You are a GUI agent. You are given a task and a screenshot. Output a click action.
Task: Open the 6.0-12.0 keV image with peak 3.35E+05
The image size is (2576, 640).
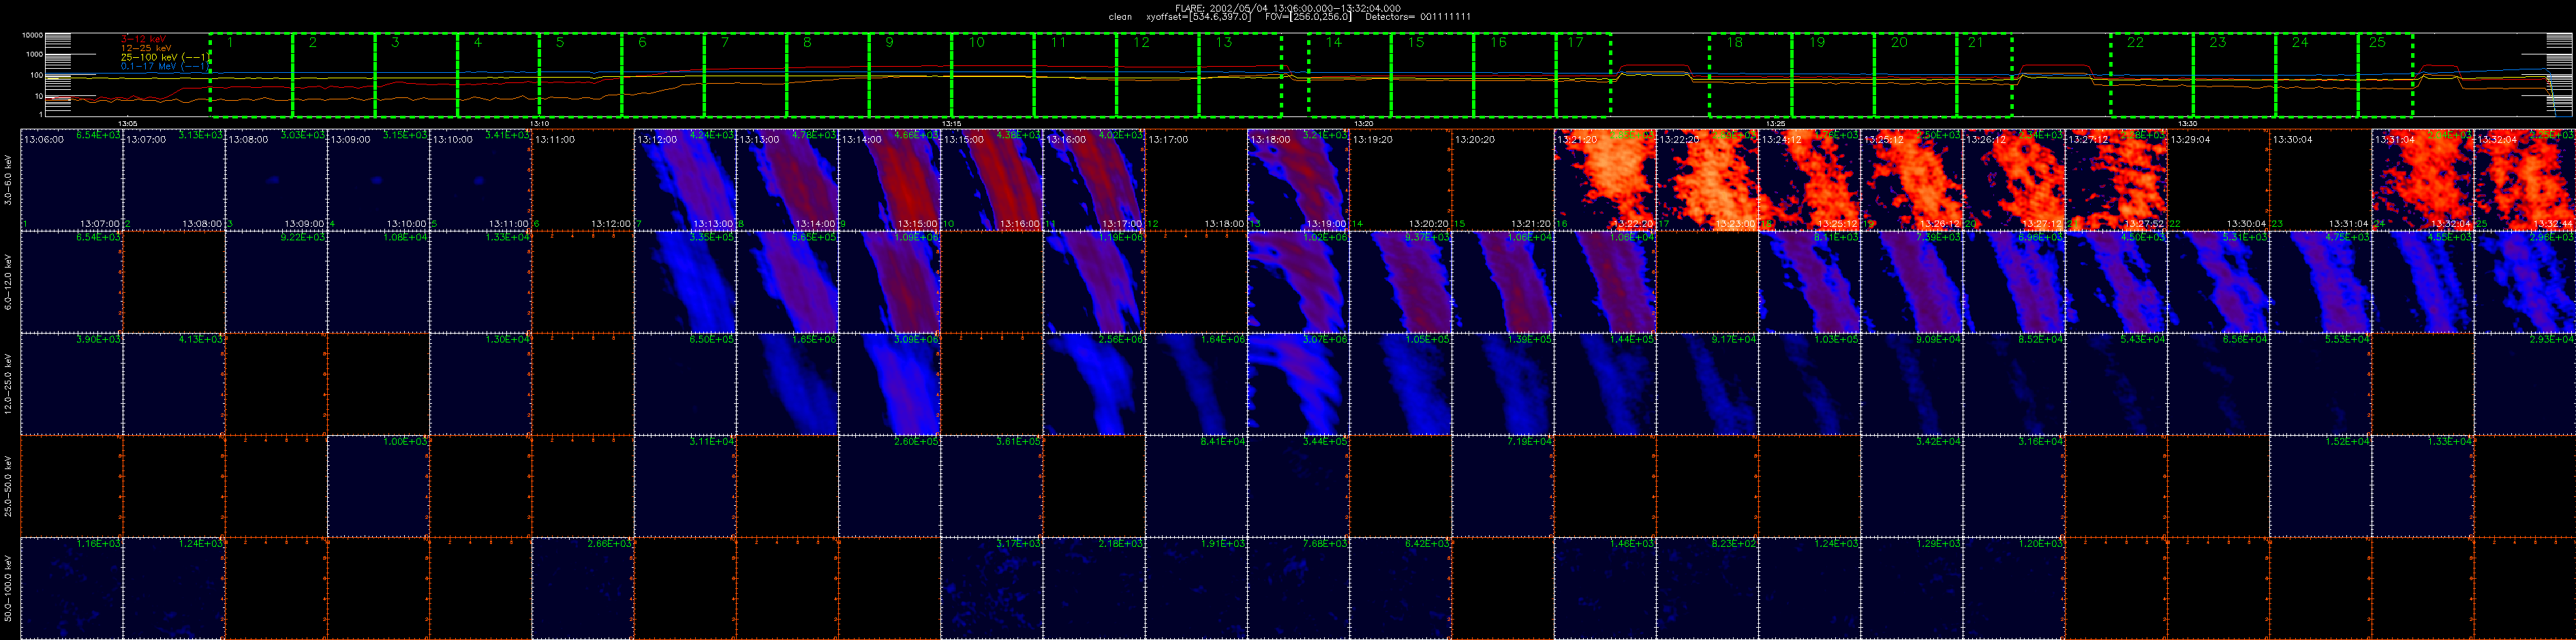(x=685, y=282)
